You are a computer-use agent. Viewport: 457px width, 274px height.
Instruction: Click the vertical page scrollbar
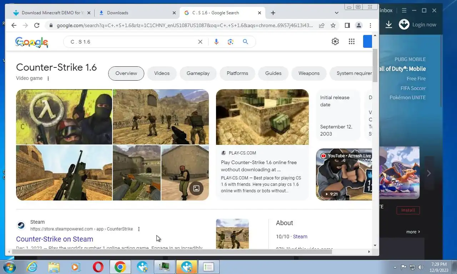click(x=375, y=66)
